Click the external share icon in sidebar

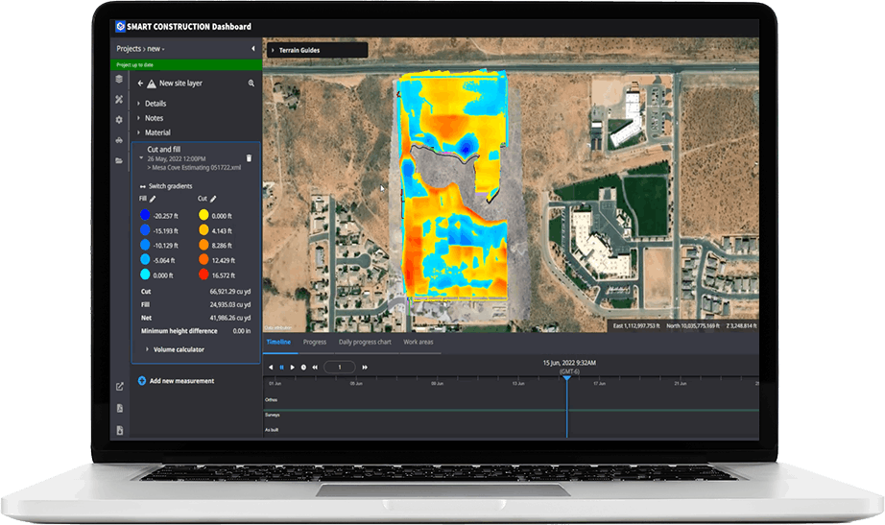click(x=120, y=387)
